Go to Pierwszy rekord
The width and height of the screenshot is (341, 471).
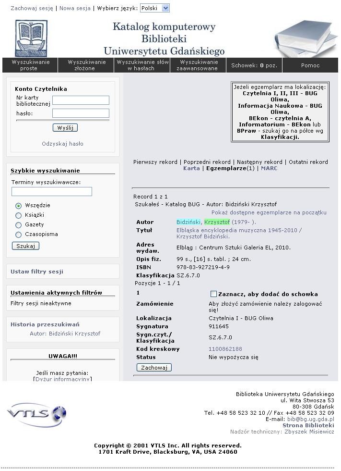155,162
